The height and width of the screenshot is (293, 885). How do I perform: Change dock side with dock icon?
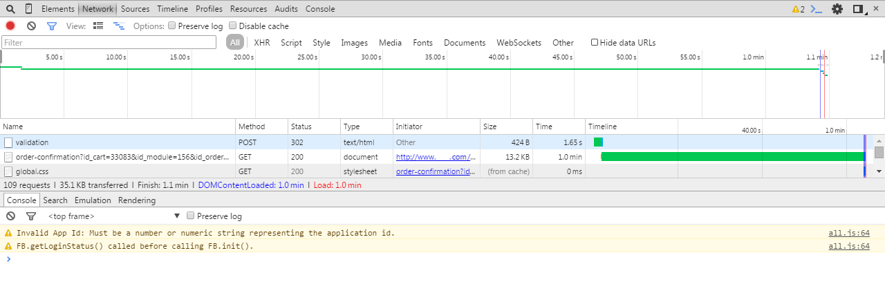[x=858, y=9]
